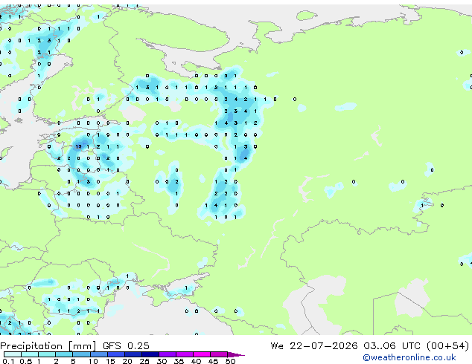Click the legend label '40'
Image resolution: width=472 pixels, height=364 pixels.
[196, 361]
